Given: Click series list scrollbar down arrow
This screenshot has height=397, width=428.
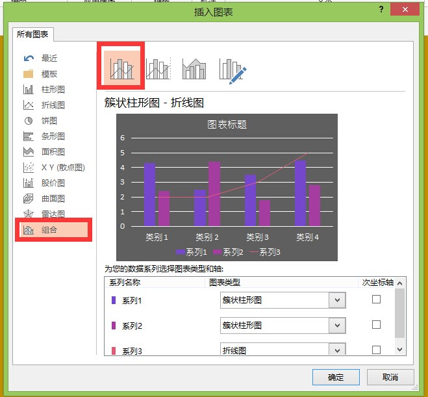Looking at the screenshot, I should (x=399, y=350).
